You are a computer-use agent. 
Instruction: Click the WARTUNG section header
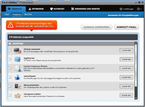71,44
